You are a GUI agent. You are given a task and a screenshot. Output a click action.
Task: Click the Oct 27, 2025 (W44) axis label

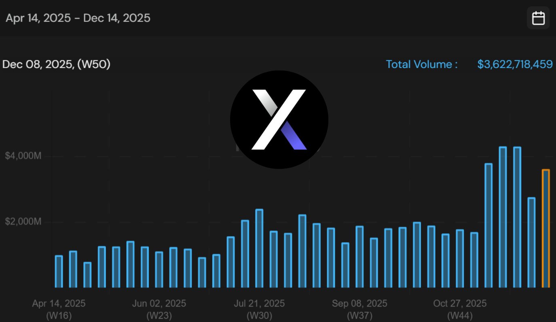click(x=460, y=309)
